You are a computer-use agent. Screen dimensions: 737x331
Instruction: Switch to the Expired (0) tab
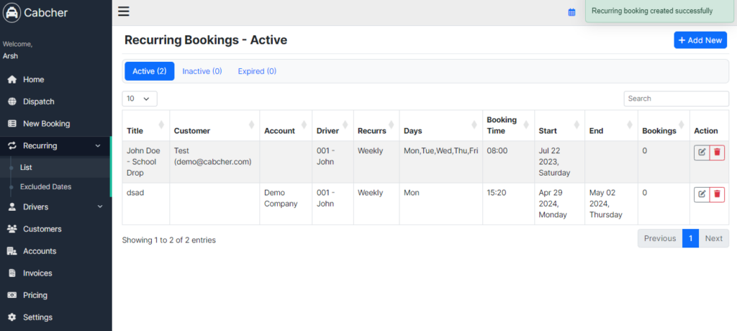257,71
